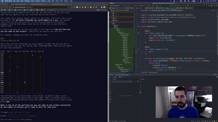Run Day13Test class from gutter icon
The width and height of the screenshot is (218, 122).
click(x=138, y=26)
